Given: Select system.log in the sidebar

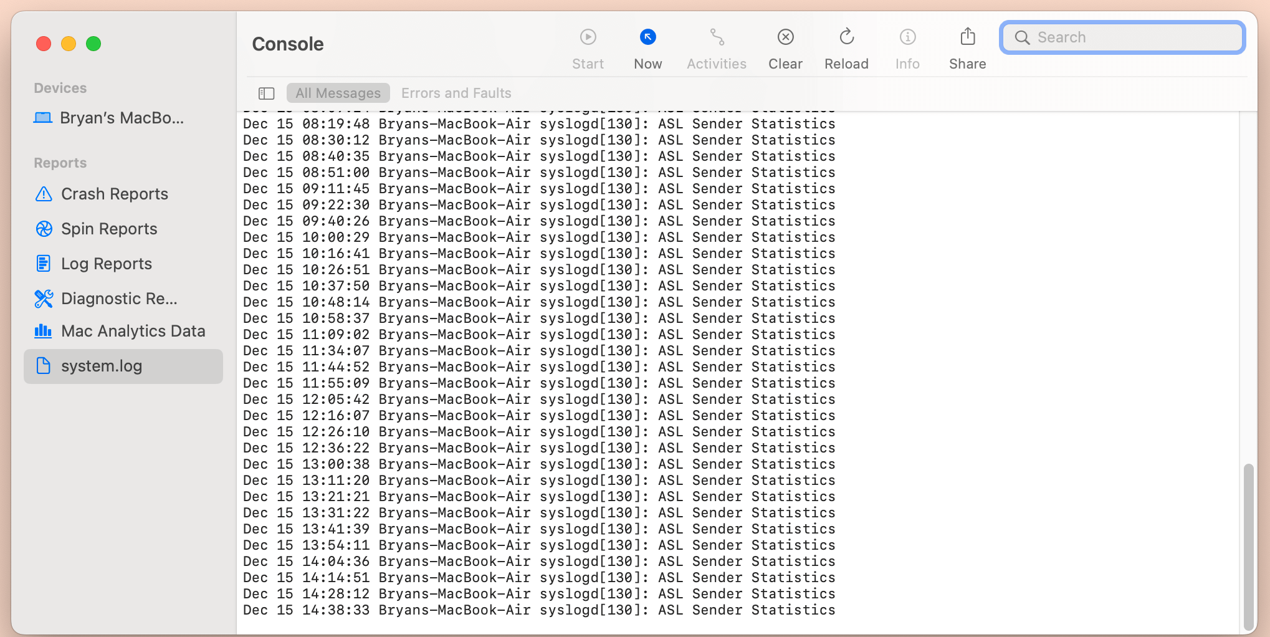Looking at the screenshot, I should [102, 366].
